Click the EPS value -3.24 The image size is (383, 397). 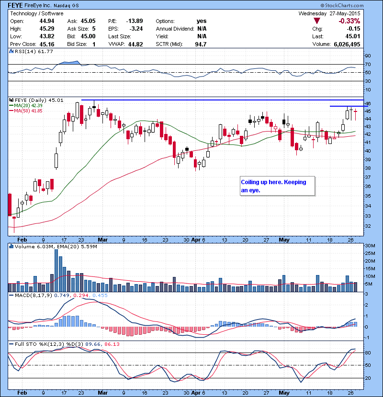(136, 29)
